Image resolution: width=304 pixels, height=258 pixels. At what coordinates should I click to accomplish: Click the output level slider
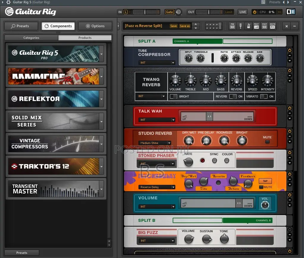tap(209, 12)
